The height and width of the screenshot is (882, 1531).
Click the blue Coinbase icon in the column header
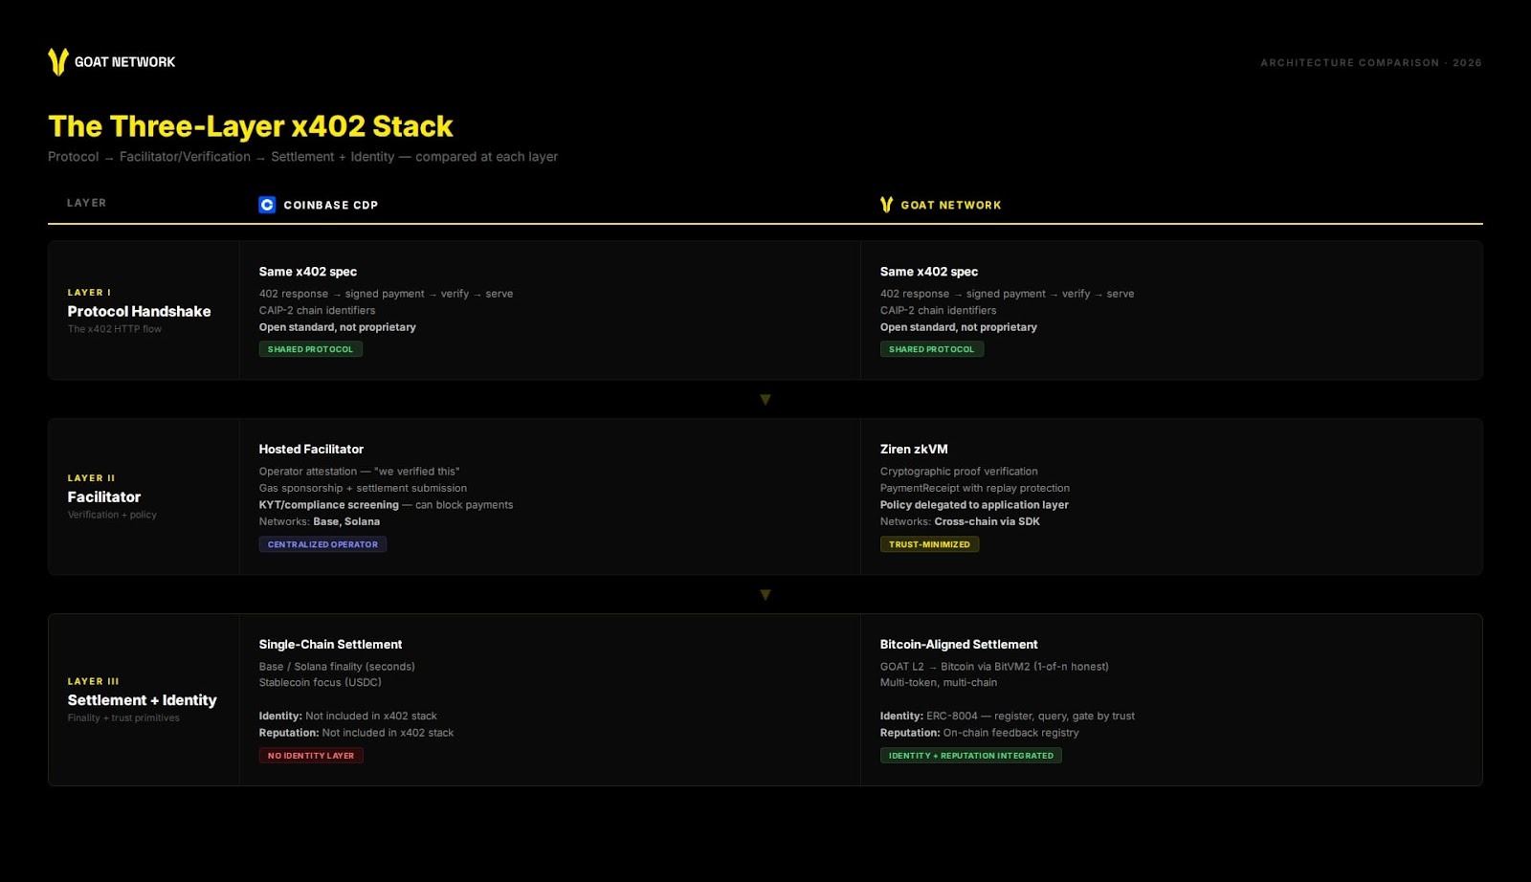[x=267, y=205]
